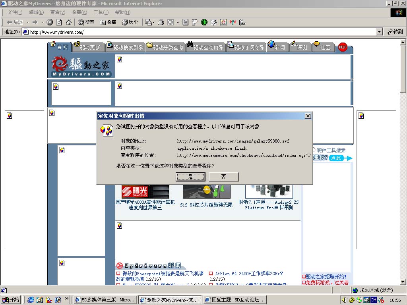This screenshot has height=305, width=407.
Task: Select the 驱动订阅向导 site tab
Action: 246,47
